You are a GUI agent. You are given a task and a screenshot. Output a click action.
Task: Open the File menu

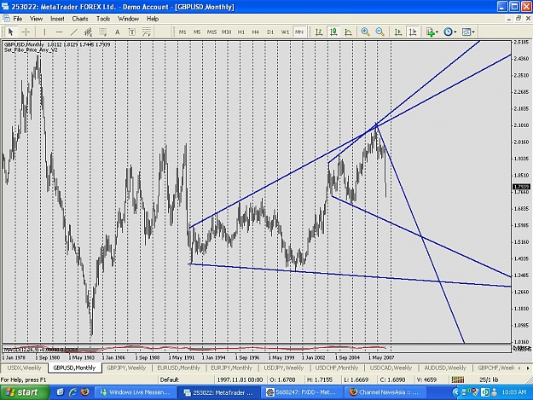tap(18, 19)
